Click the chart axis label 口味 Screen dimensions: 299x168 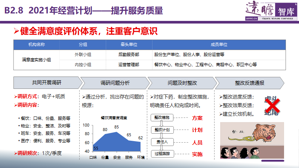click(93, 157)
